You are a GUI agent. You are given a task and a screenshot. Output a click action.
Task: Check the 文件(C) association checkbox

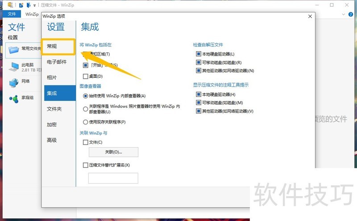[85, 142]
